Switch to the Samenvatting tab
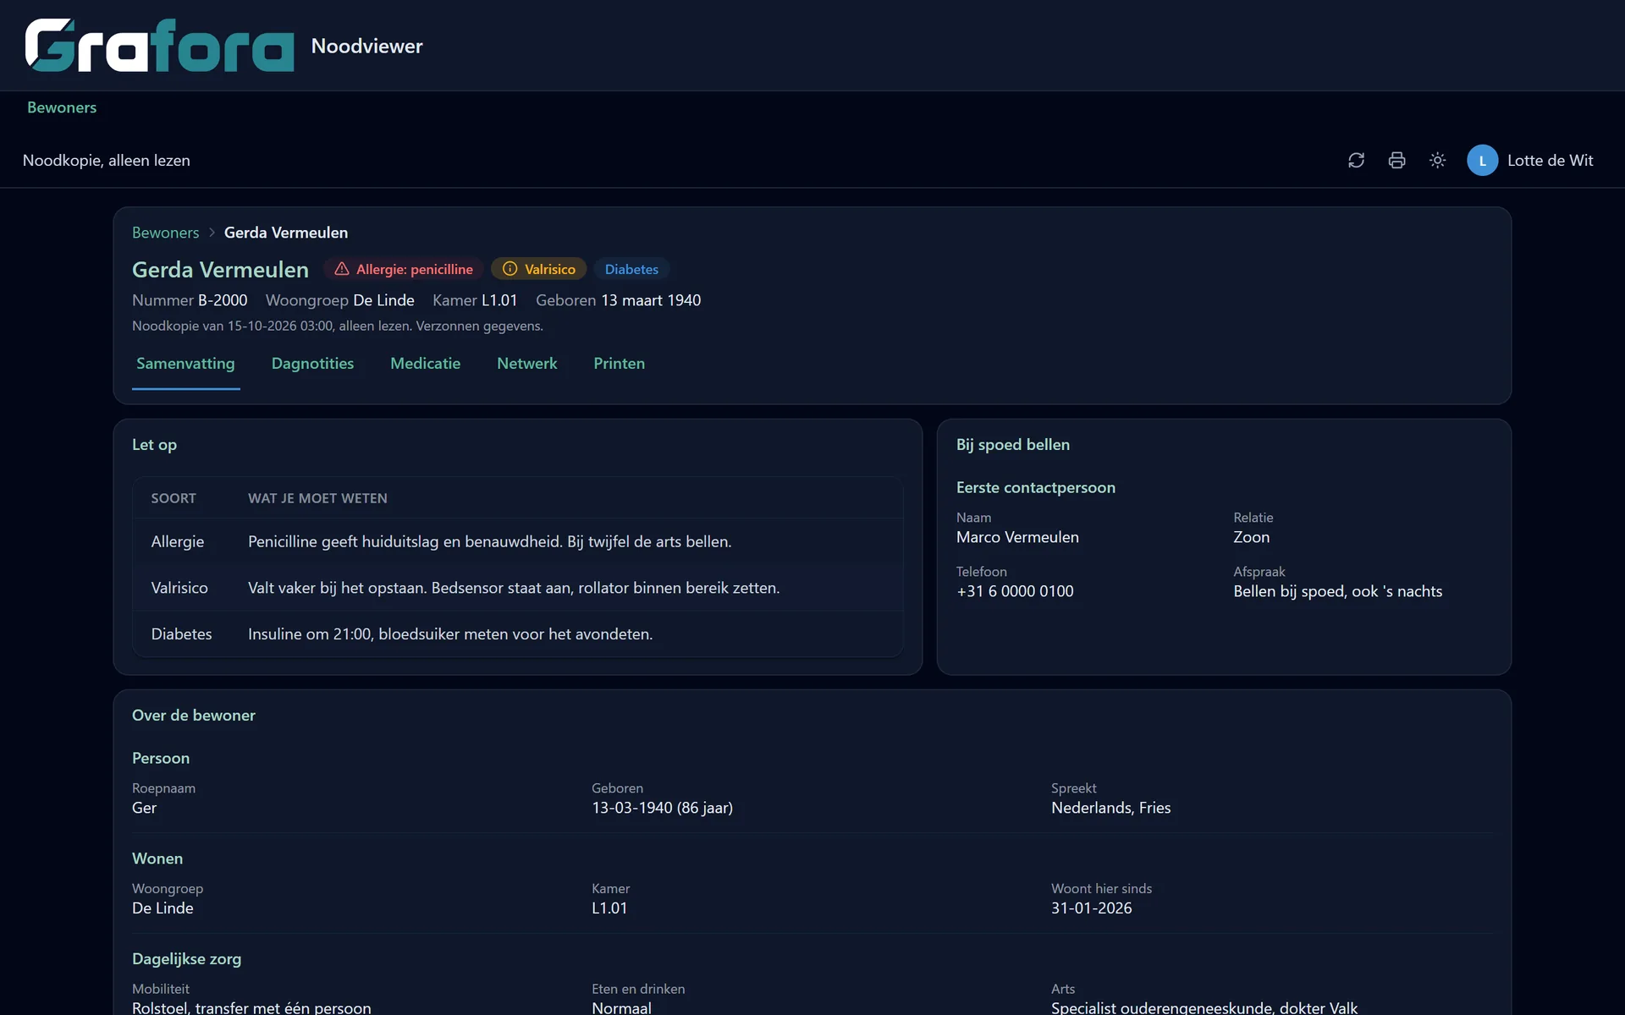The image size is (1625, 1015). [185, 364]
